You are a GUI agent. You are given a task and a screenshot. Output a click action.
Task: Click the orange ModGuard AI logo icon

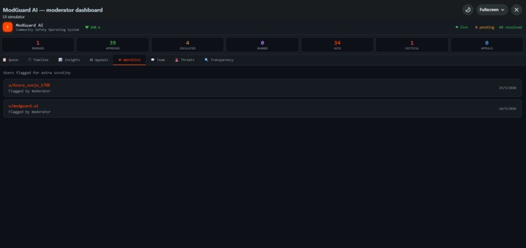pyautogui.click(x=7, y=27)
